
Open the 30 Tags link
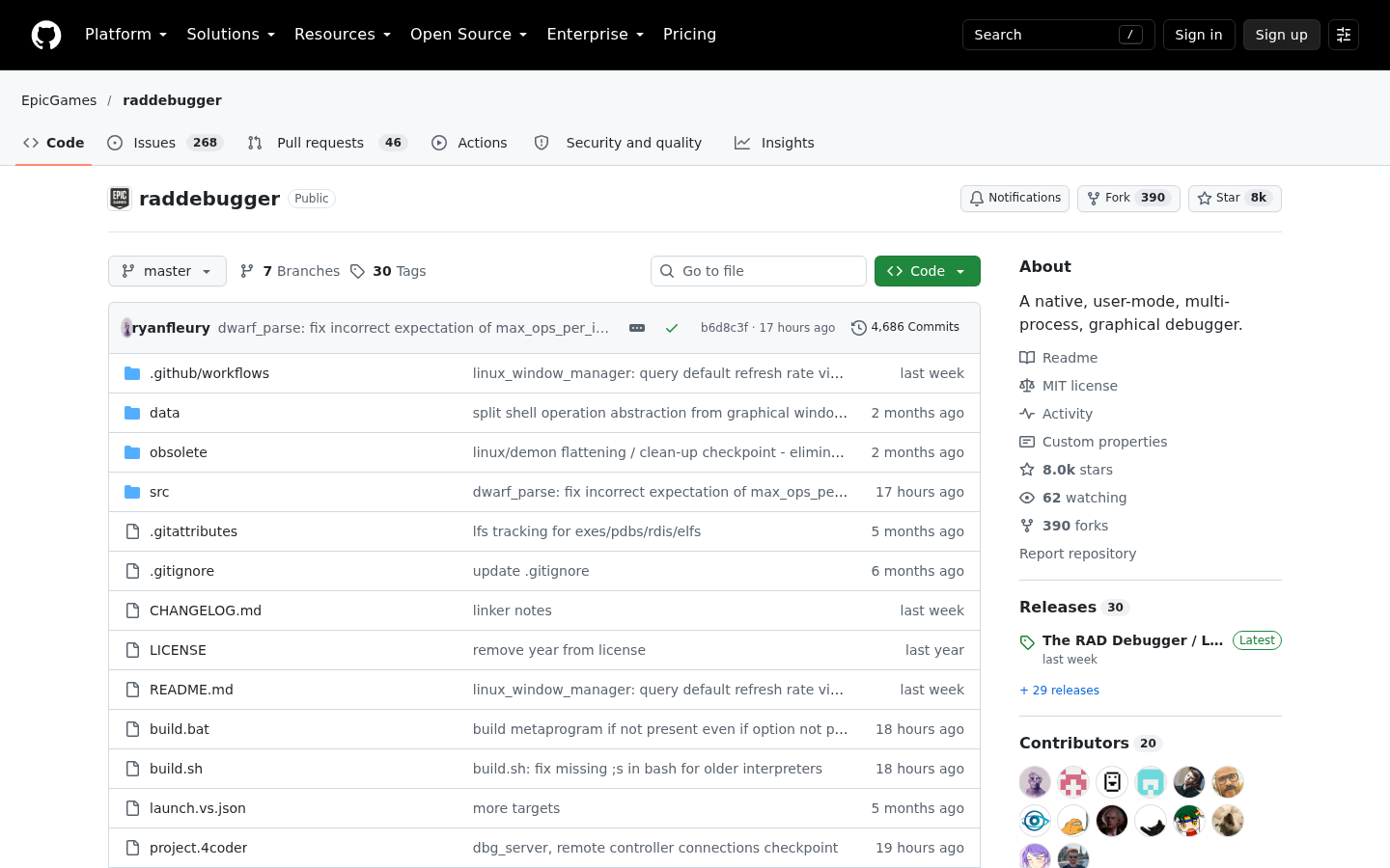point(388,271)
